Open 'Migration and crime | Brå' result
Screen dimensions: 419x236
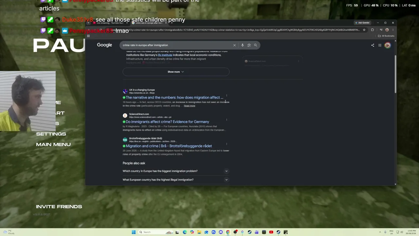169,146
